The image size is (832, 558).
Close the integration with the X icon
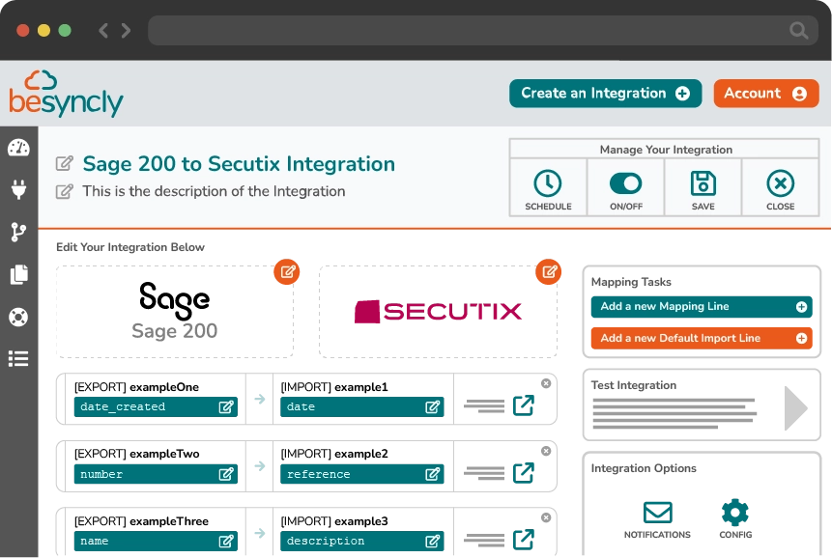coord(781,183)
